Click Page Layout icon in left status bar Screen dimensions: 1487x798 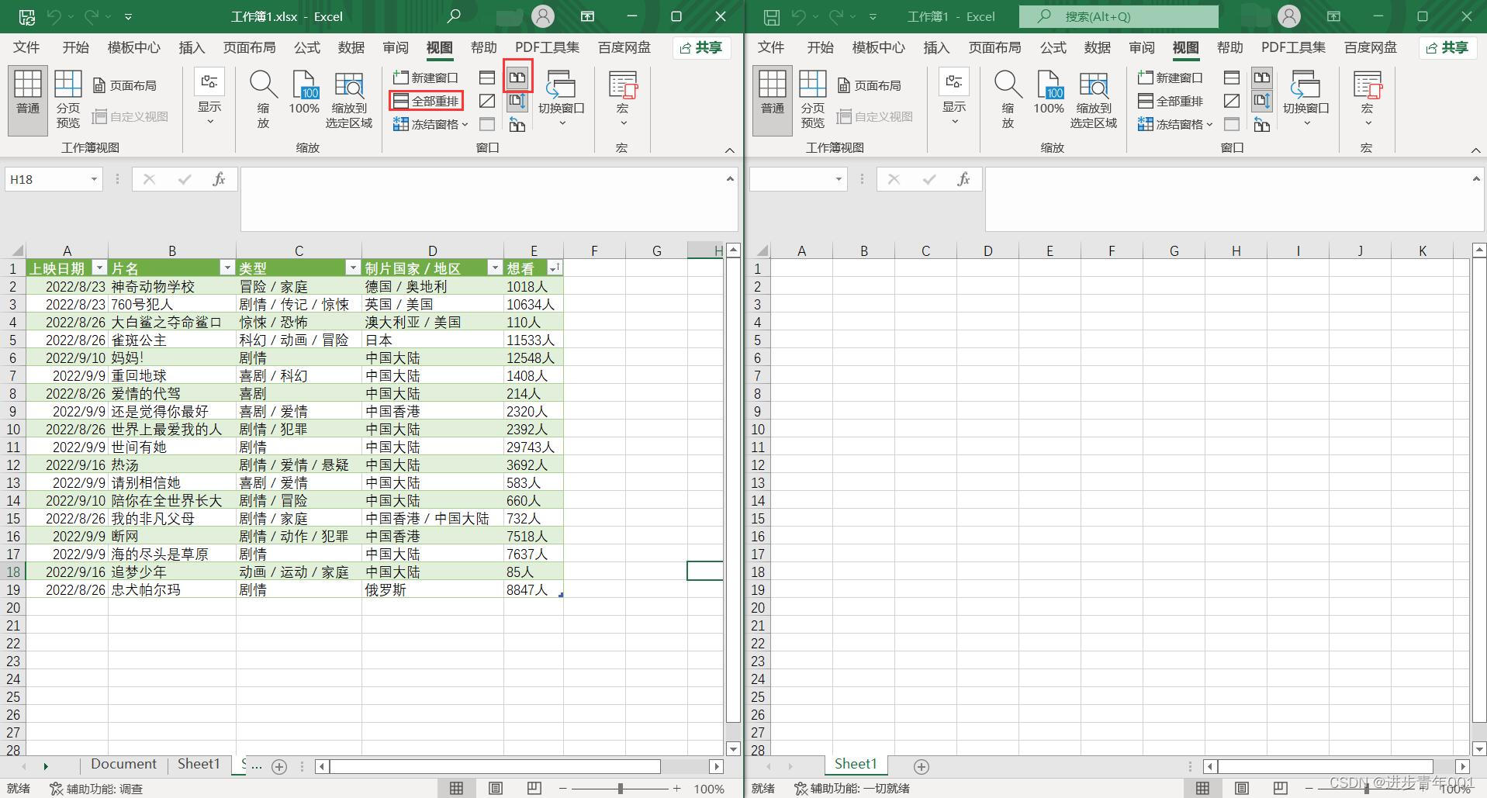coord(495,788)
